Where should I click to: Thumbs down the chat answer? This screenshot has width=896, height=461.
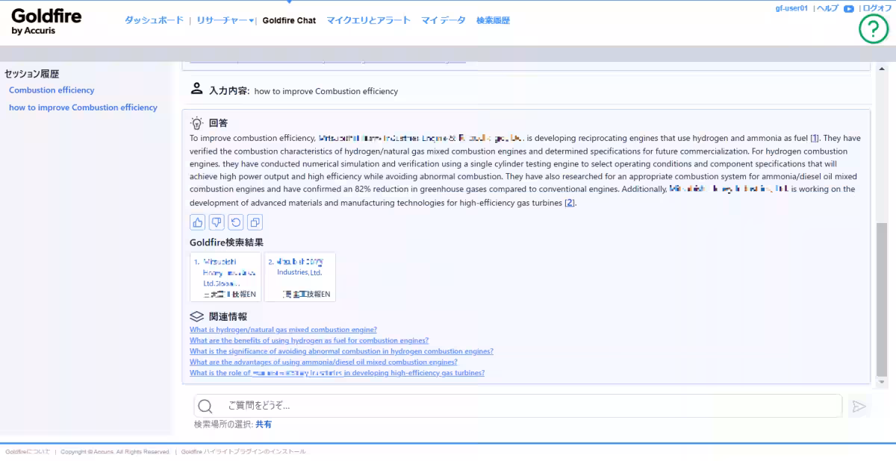pos(216,222)
